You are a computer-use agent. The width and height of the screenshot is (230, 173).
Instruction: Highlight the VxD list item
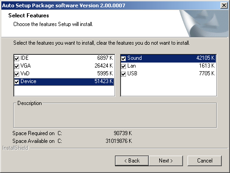pyautogui.click(x=64, y=73)
